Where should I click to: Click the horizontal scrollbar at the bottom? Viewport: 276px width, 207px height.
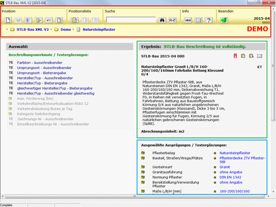(135, 196)
